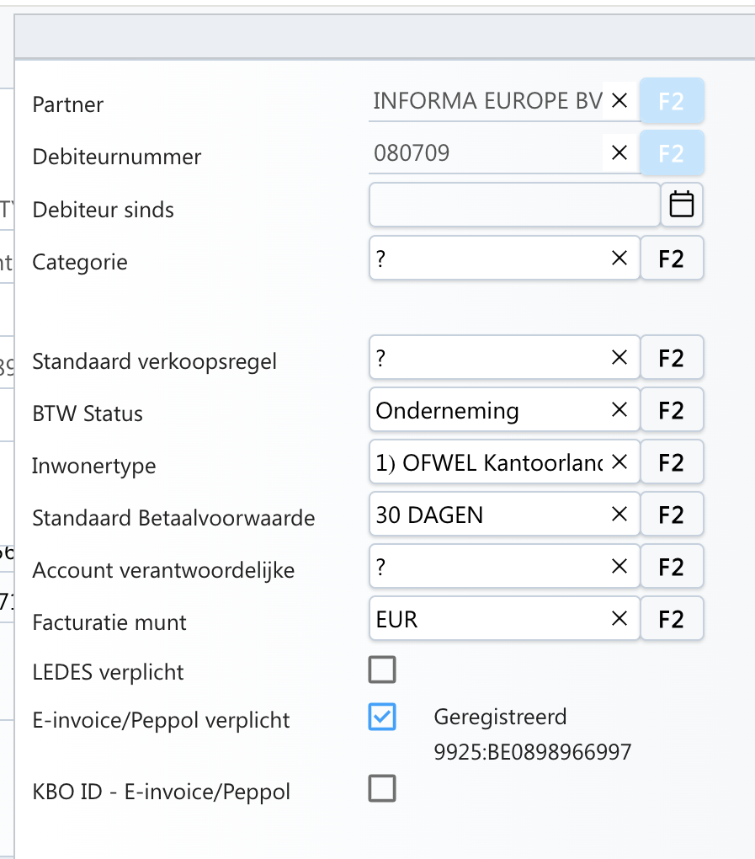Viewport: 755px width, 859px height.
Task: Click the Standaard Betaalvoorwaarde input field
Action: pos(488,515)
